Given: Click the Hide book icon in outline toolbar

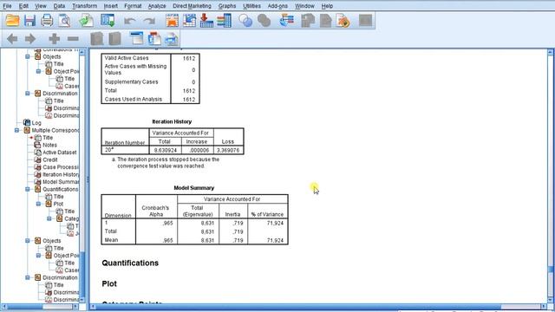Looking at the screenshot, I should [x=114, y=38].
